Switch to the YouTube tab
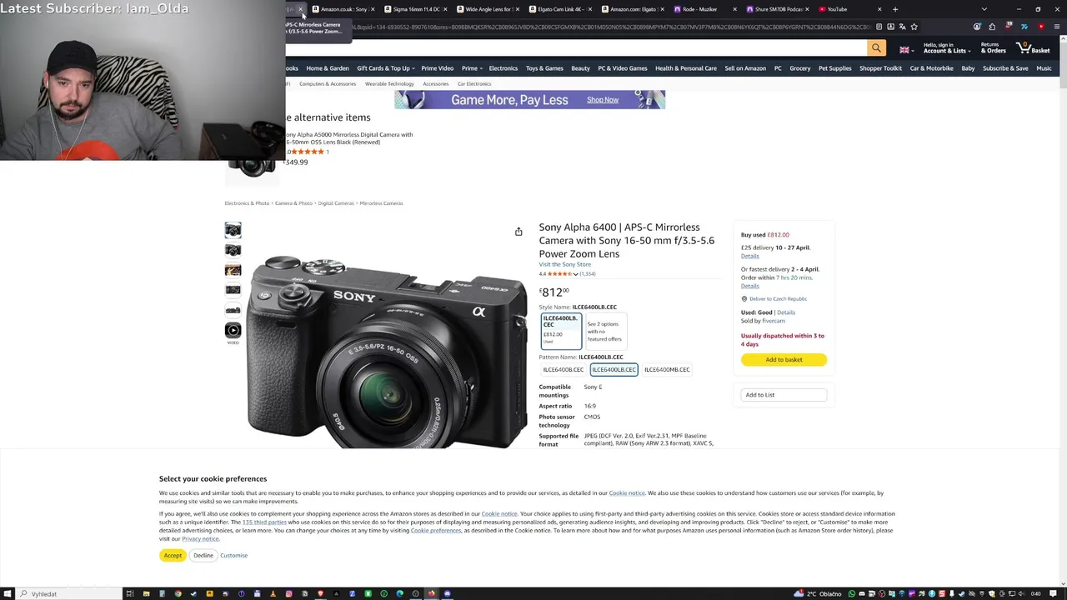1067x600 pixels. [850, 9]
